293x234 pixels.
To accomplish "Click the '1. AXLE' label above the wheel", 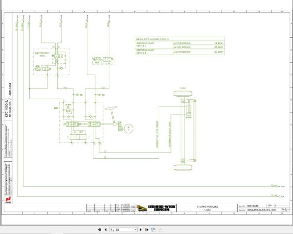I will coord(183,88).
